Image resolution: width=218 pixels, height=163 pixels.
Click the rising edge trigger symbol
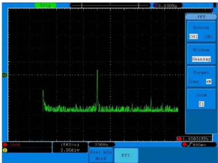[x=190, y=145]
